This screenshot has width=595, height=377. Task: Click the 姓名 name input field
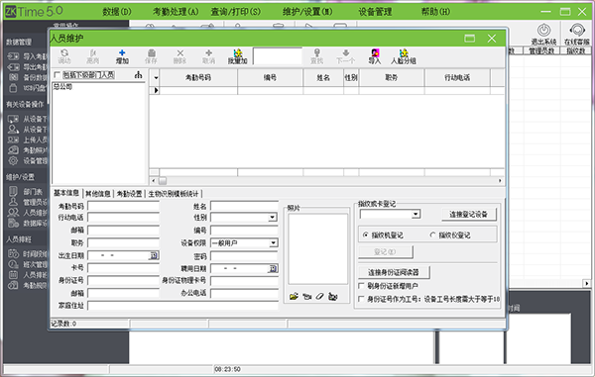pyautogui.click(x=244, y=206)
